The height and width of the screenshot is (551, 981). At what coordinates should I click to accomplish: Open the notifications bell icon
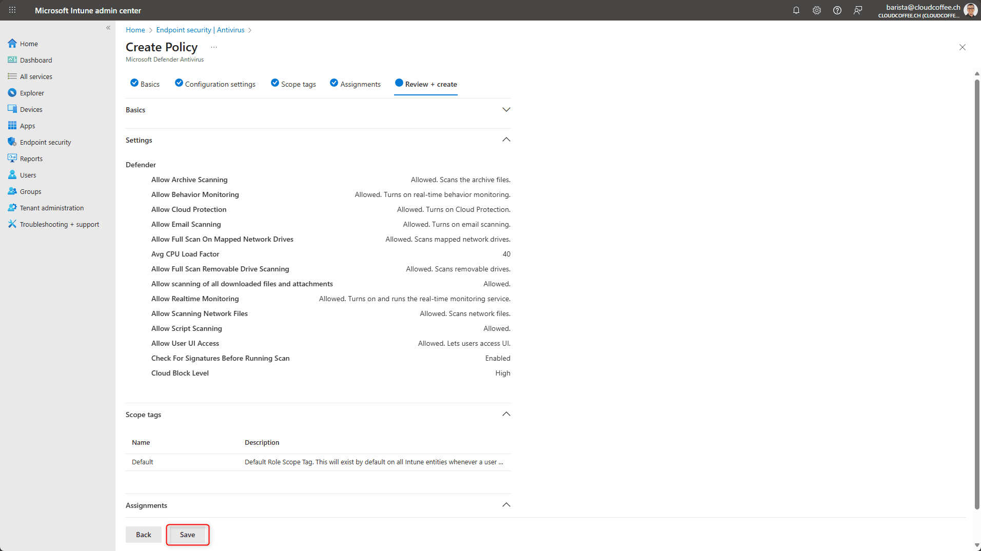pyautogui.click(x=796, y=10)
